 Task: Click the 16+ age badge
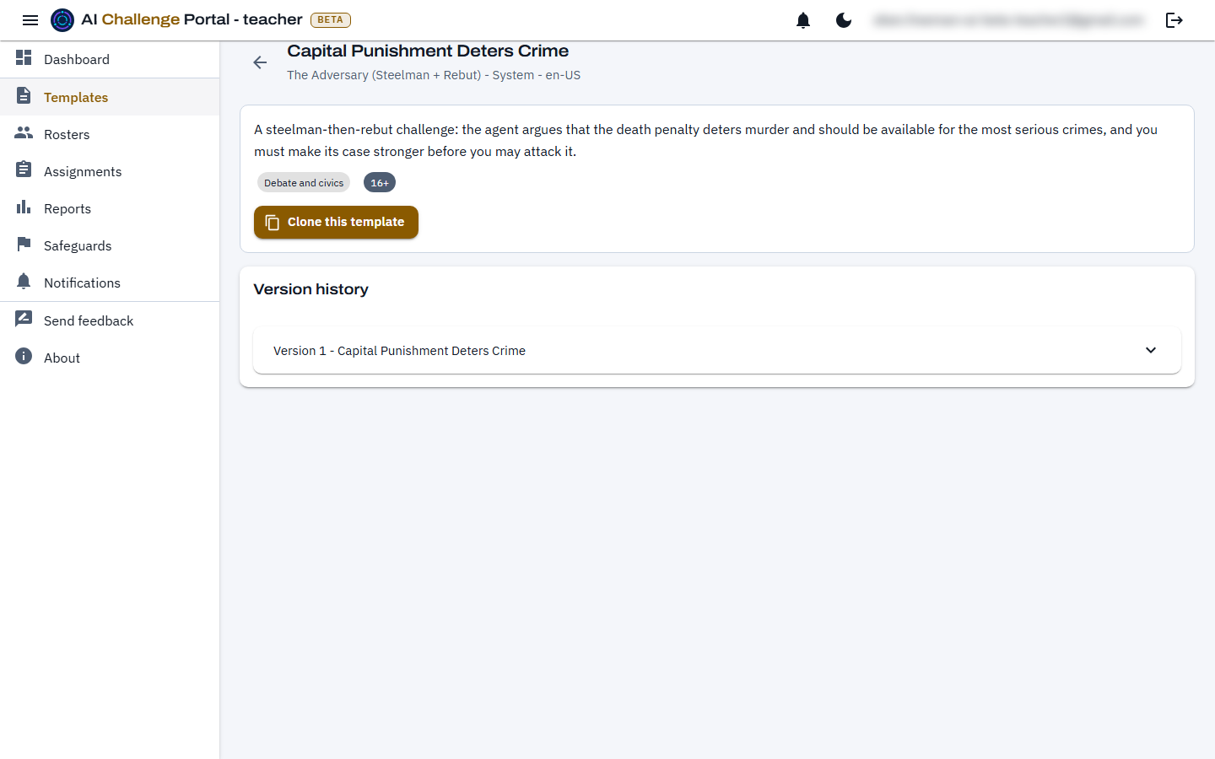tap(380, 183)
